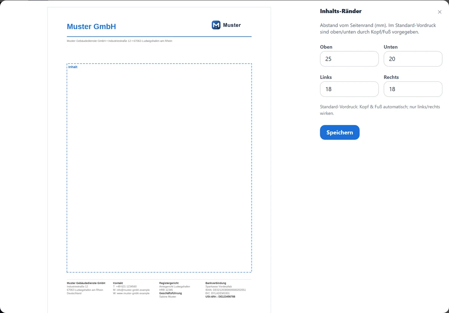Click the email "M: info@muster-gmbh.example"
Viewport: 449px width, 313px height.
click(x=131, y=290)
